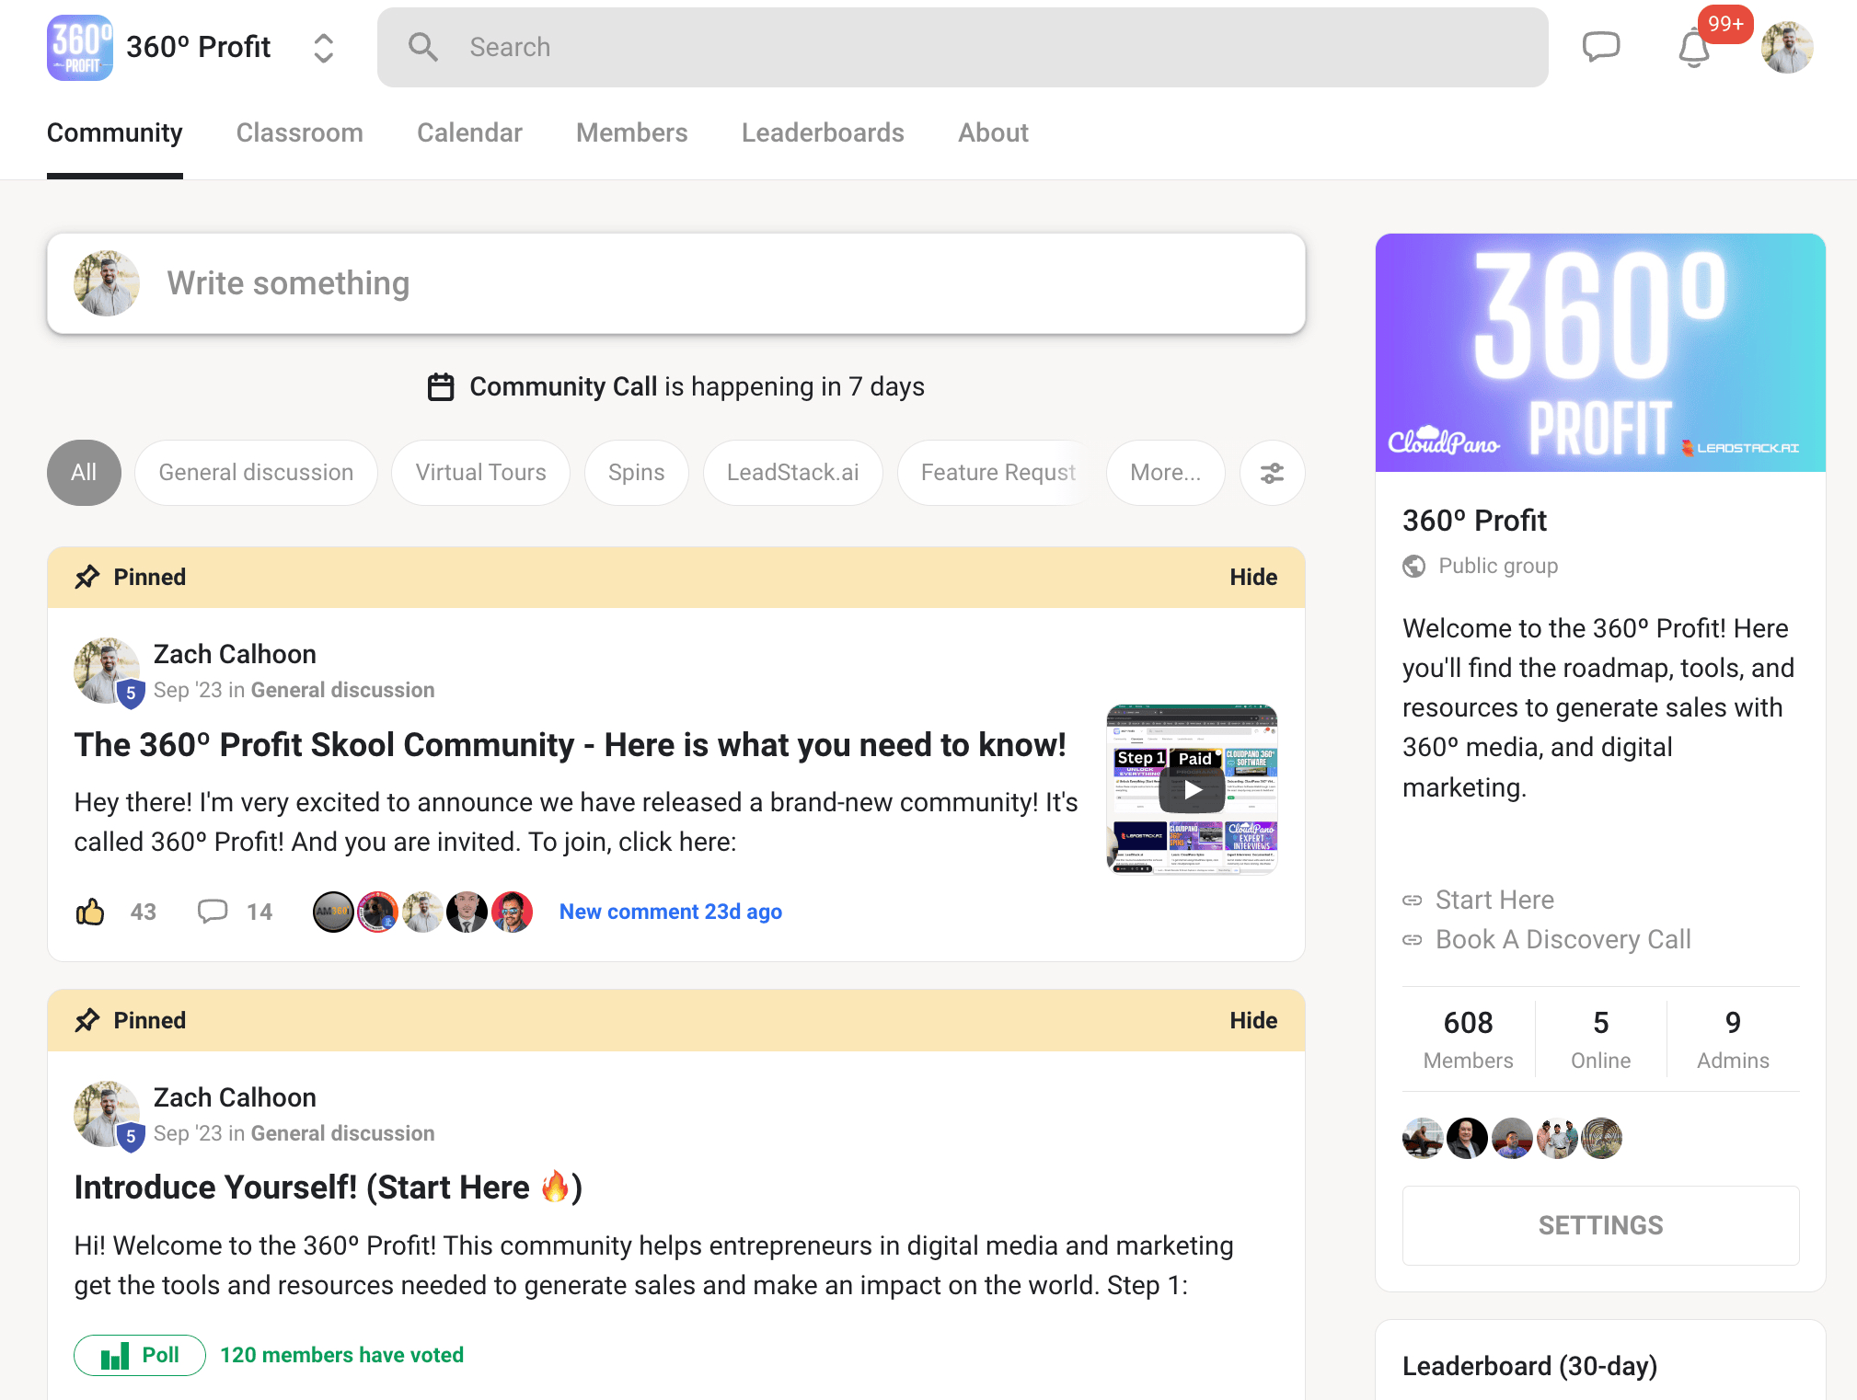Play the video thumbnail on first post
The width and height of the screenshot is (1857, 1400).
1192,789
